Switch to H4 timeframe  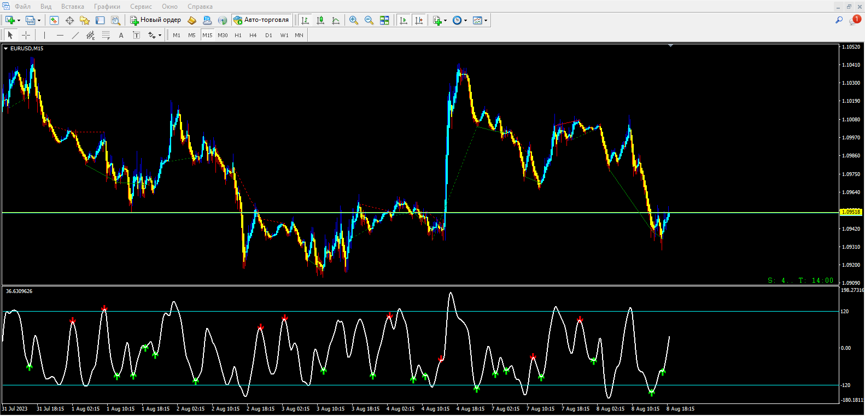(253, 35)
